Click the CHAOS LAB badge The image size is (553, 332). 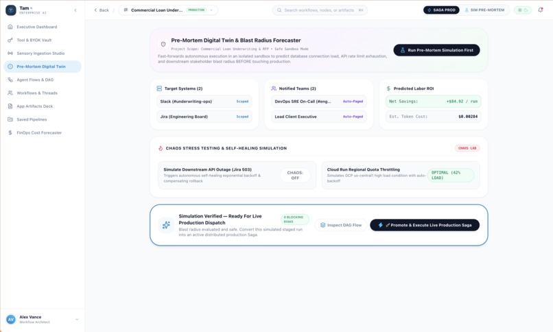tap(467, 148)
